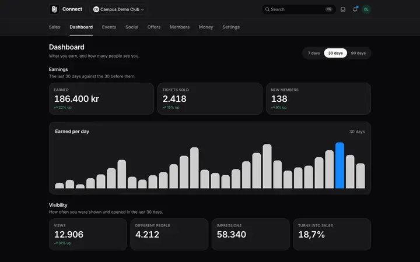The width and height of the screenshot is (420, 262).
Task: Click the CD club badge icon
Action: pyautogui.click(x=96, y=9)
